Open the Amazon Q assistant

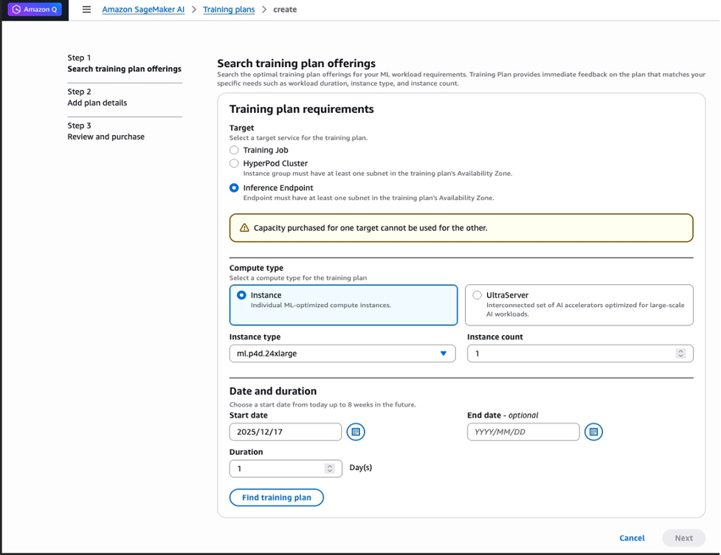(x=35, y=9)
